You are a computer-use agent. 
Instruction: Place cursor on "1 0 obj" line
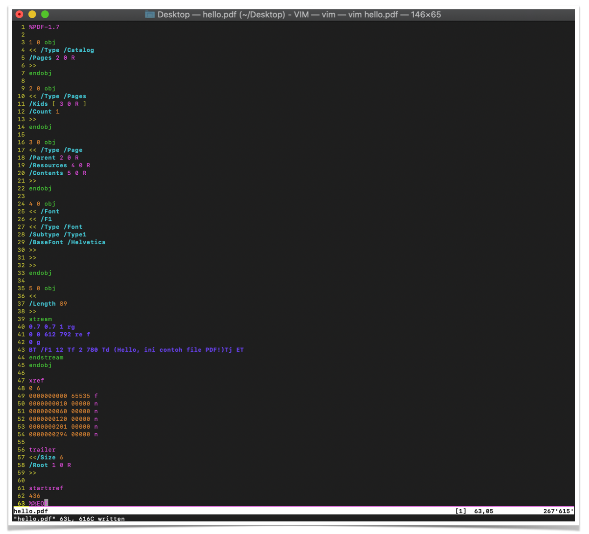[42, 42]
